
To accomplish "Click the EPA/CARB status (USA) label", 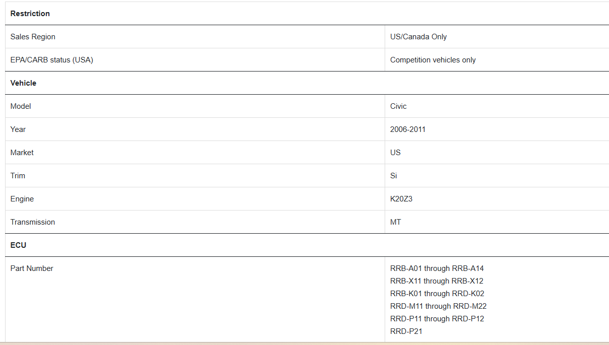I will point(52,60).
